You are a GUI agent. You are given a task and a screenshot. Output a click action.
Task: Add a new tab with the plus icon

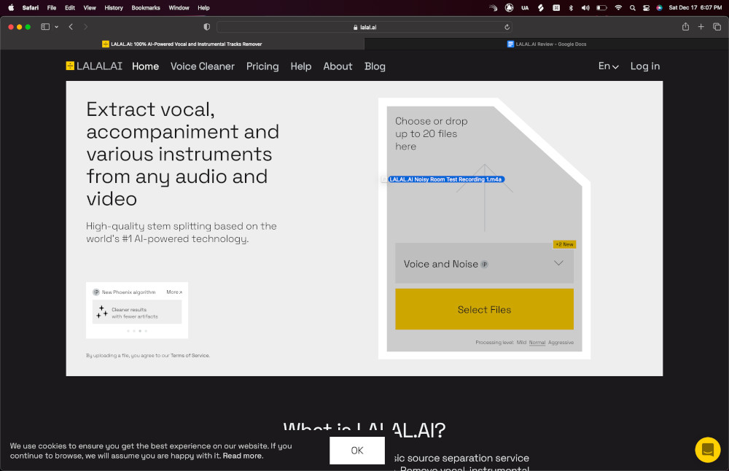(701, 27)
